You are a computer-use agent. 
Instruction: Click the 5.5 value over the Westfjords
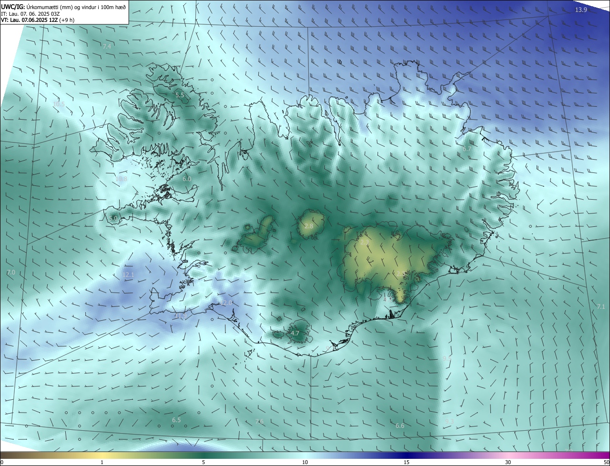(180, 95)
